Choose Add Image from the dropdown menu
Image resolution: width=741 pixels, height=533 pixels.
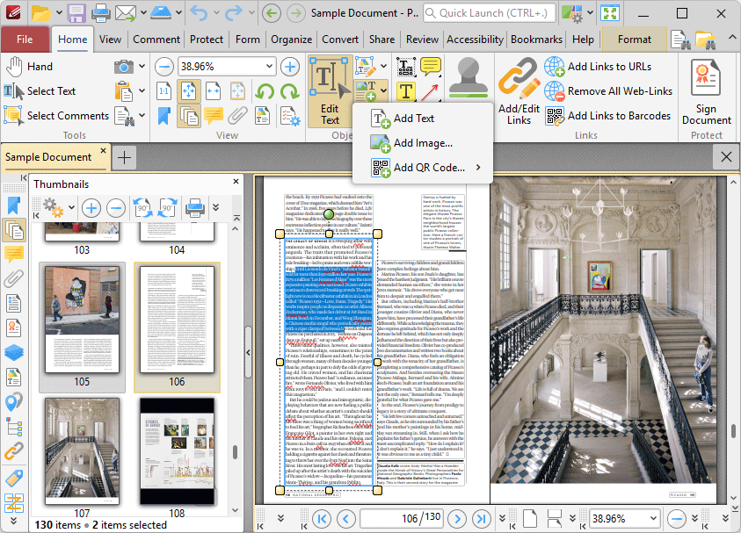(x=422, y=143)
